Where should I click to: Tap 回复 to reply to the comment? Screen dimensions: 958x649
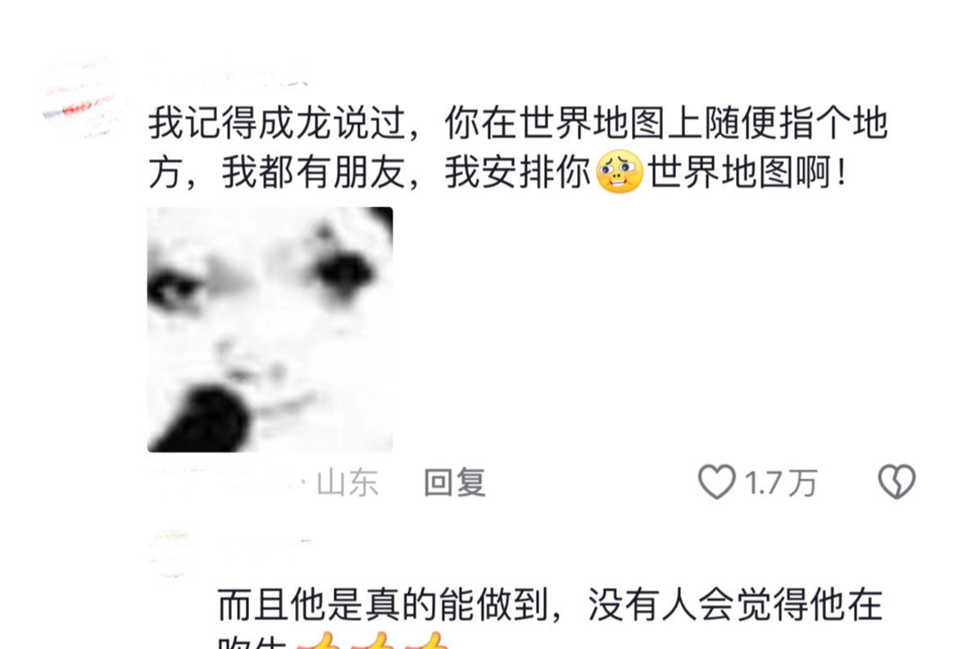coord(455,482)
